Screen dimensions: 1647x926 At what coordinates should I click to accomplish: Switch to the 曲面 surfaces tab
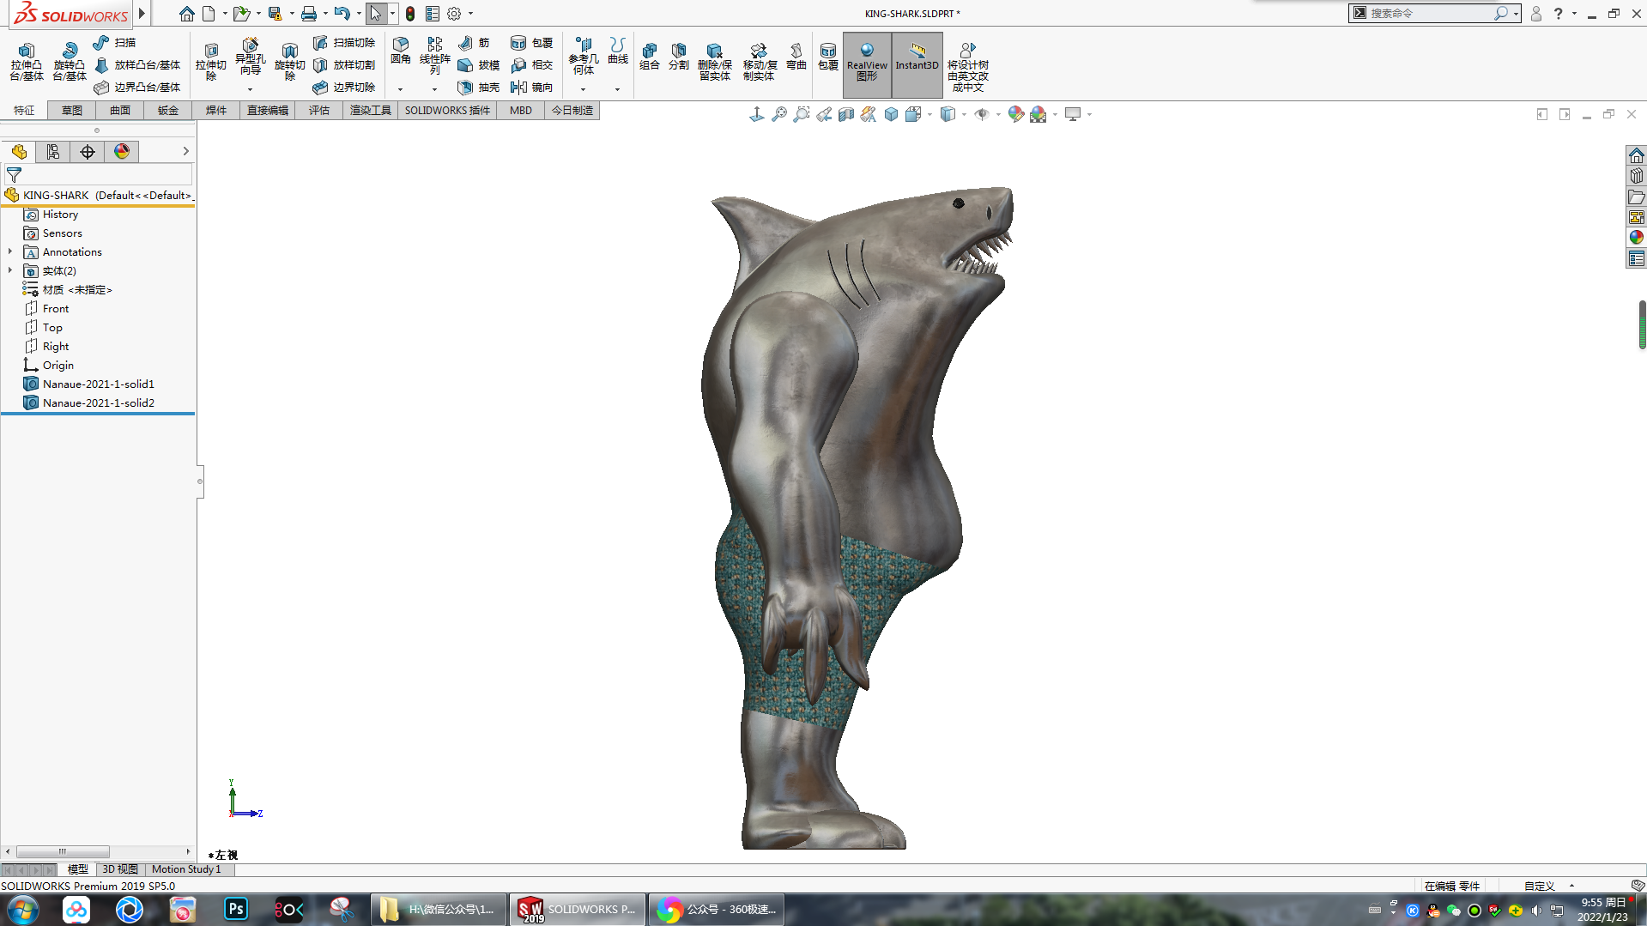120,111
